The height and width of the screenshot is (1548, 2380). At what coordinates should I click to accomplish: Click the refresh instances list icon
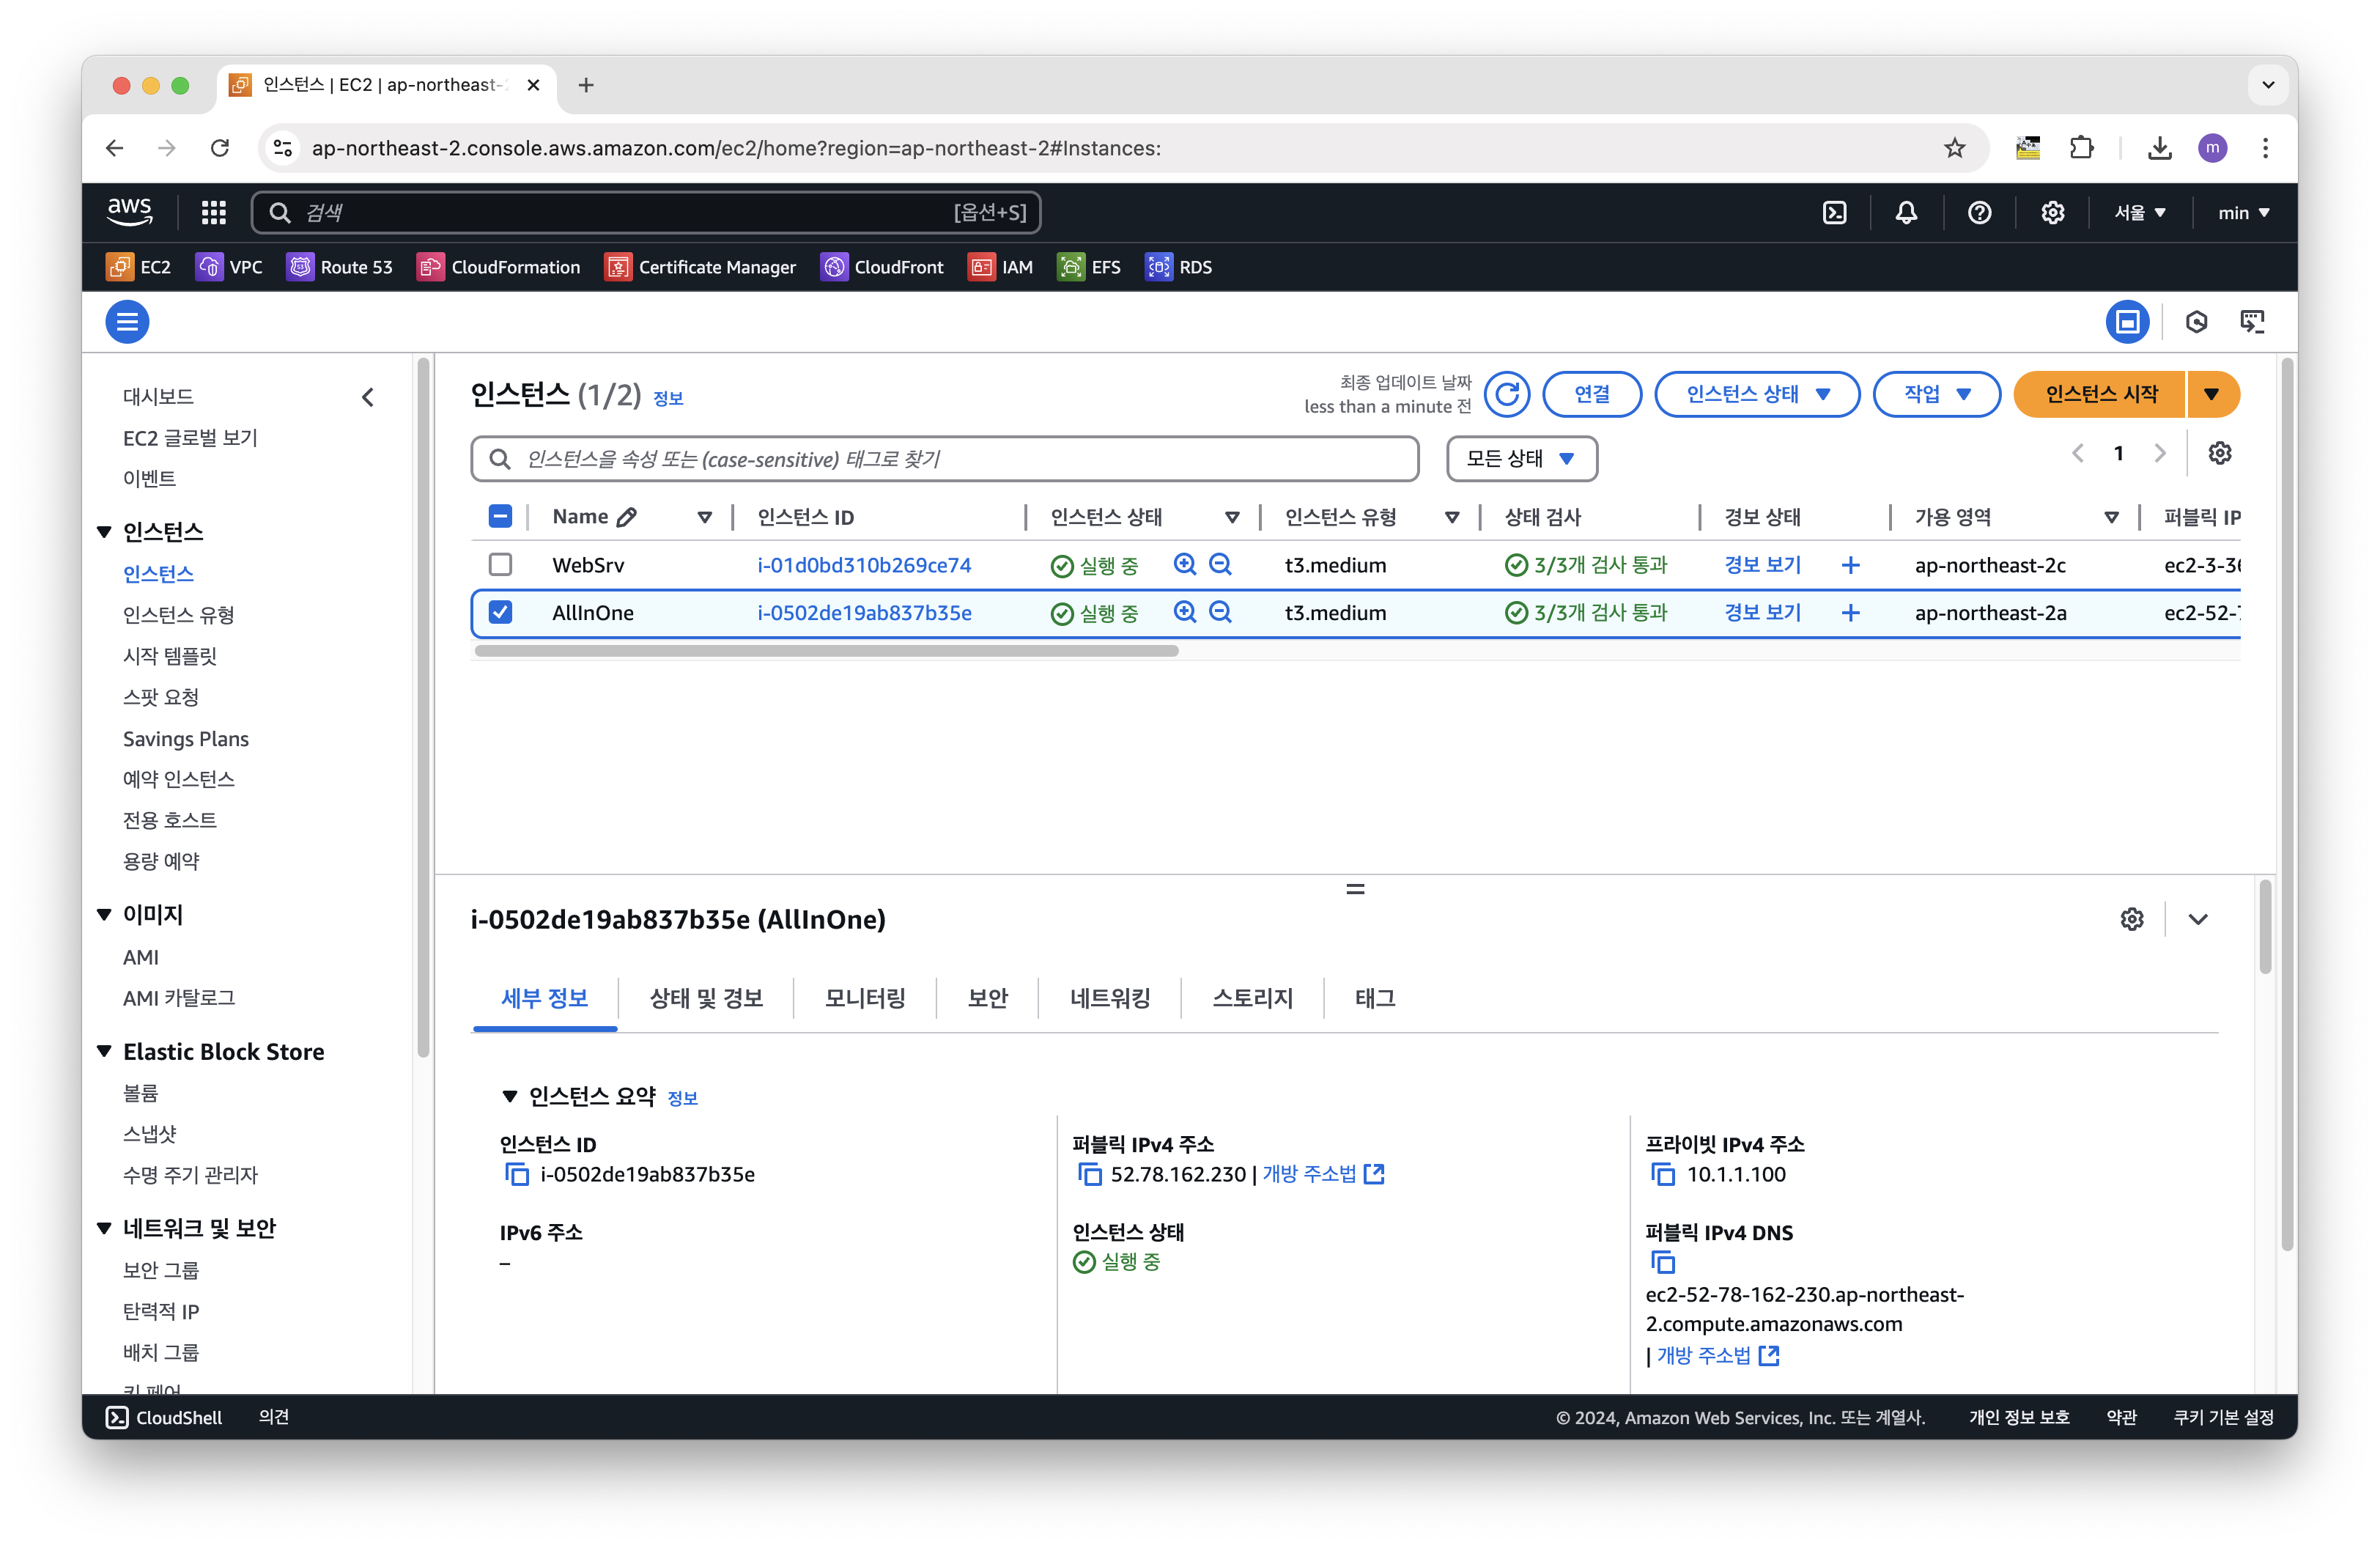coord(1506,394)
